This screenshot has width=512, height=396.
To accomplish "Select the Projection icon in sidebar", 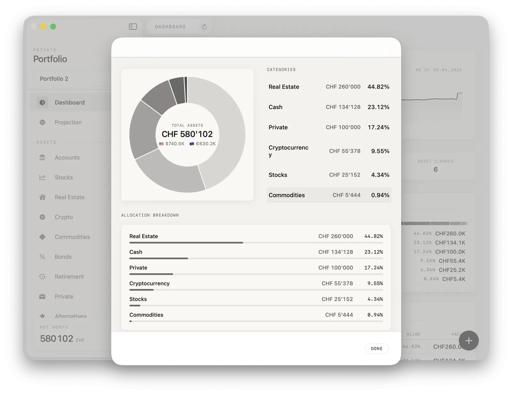I will click(x=42, y=122).
